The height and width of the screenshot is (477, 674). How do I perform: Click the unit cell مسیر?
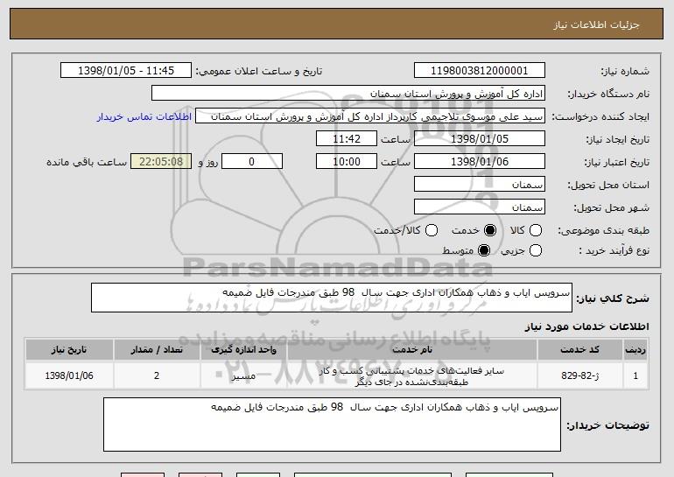[243, 376]
